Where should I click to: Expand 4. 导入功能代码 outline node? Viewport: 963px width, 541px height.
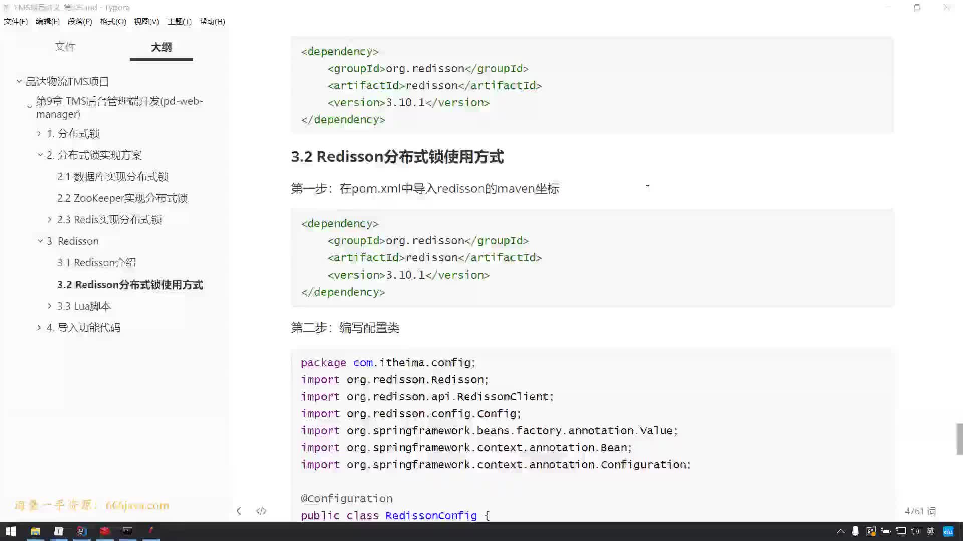[x=39, y=327]
